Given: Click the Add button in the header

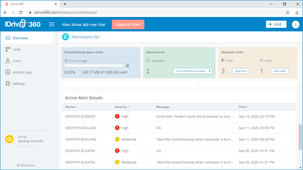Looking at the screenshot, I should (276, 24).
